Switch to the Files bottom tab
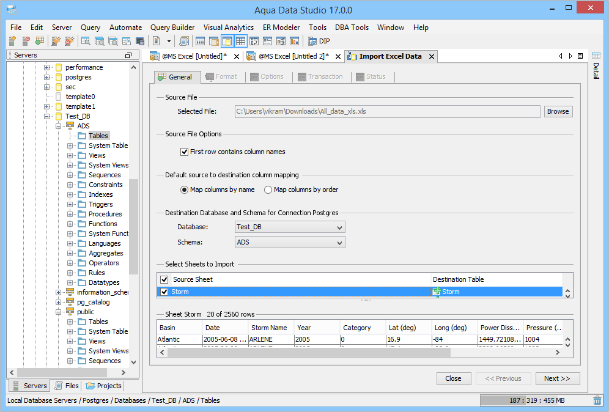This screenshot has width=609, height=412. pyautogui.click(x=67, y=386)
